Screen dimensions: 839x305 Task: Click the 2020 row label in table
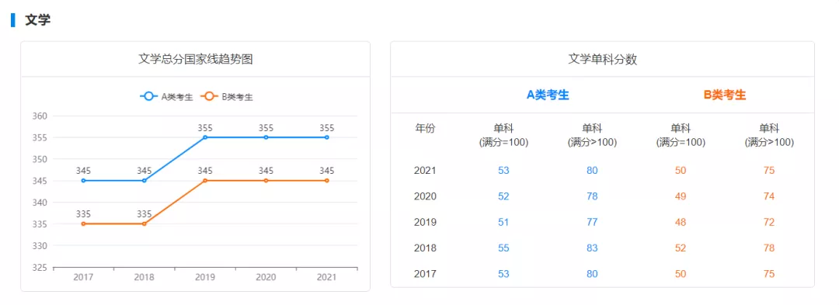click(x=426, y=196)
